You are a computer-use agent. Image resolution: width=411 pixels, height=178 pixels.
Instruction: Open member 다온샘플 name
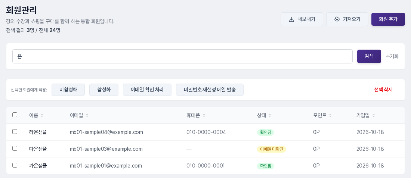[38, 149]
